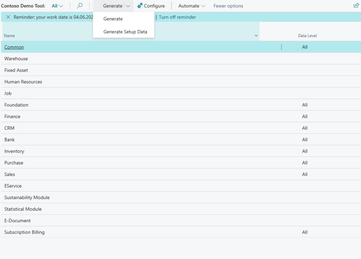Select the Warehouse row

(16, 58)
